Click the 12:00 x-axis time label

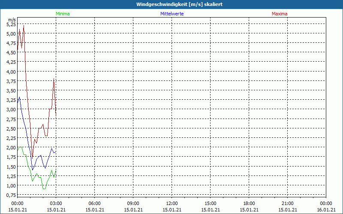[x=172, y=204]
